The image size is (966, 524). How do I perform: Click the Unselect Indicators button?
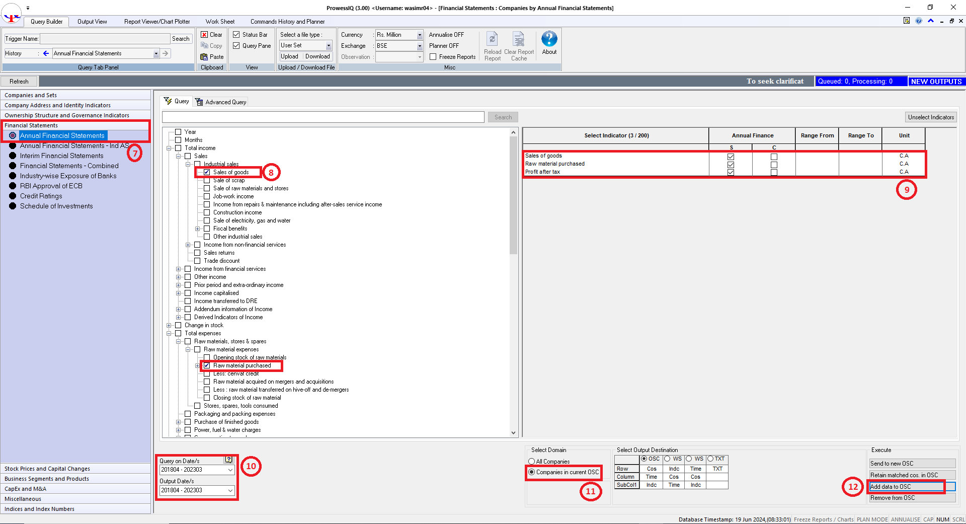(x=931, y=117)
